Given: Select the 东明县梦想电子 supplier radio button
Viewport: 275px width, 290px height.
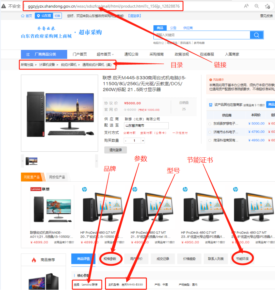Looking at the screenshot, I should [x=210, y=124].
